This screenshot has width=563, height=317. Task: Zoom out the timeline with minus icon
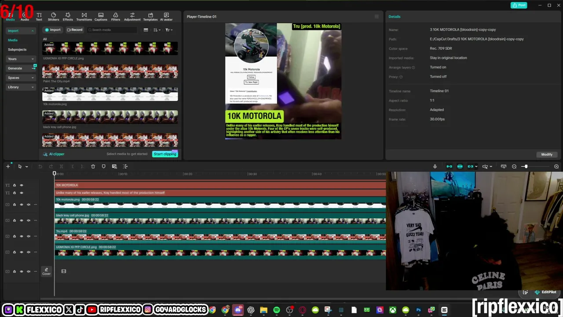click(514, 166)
